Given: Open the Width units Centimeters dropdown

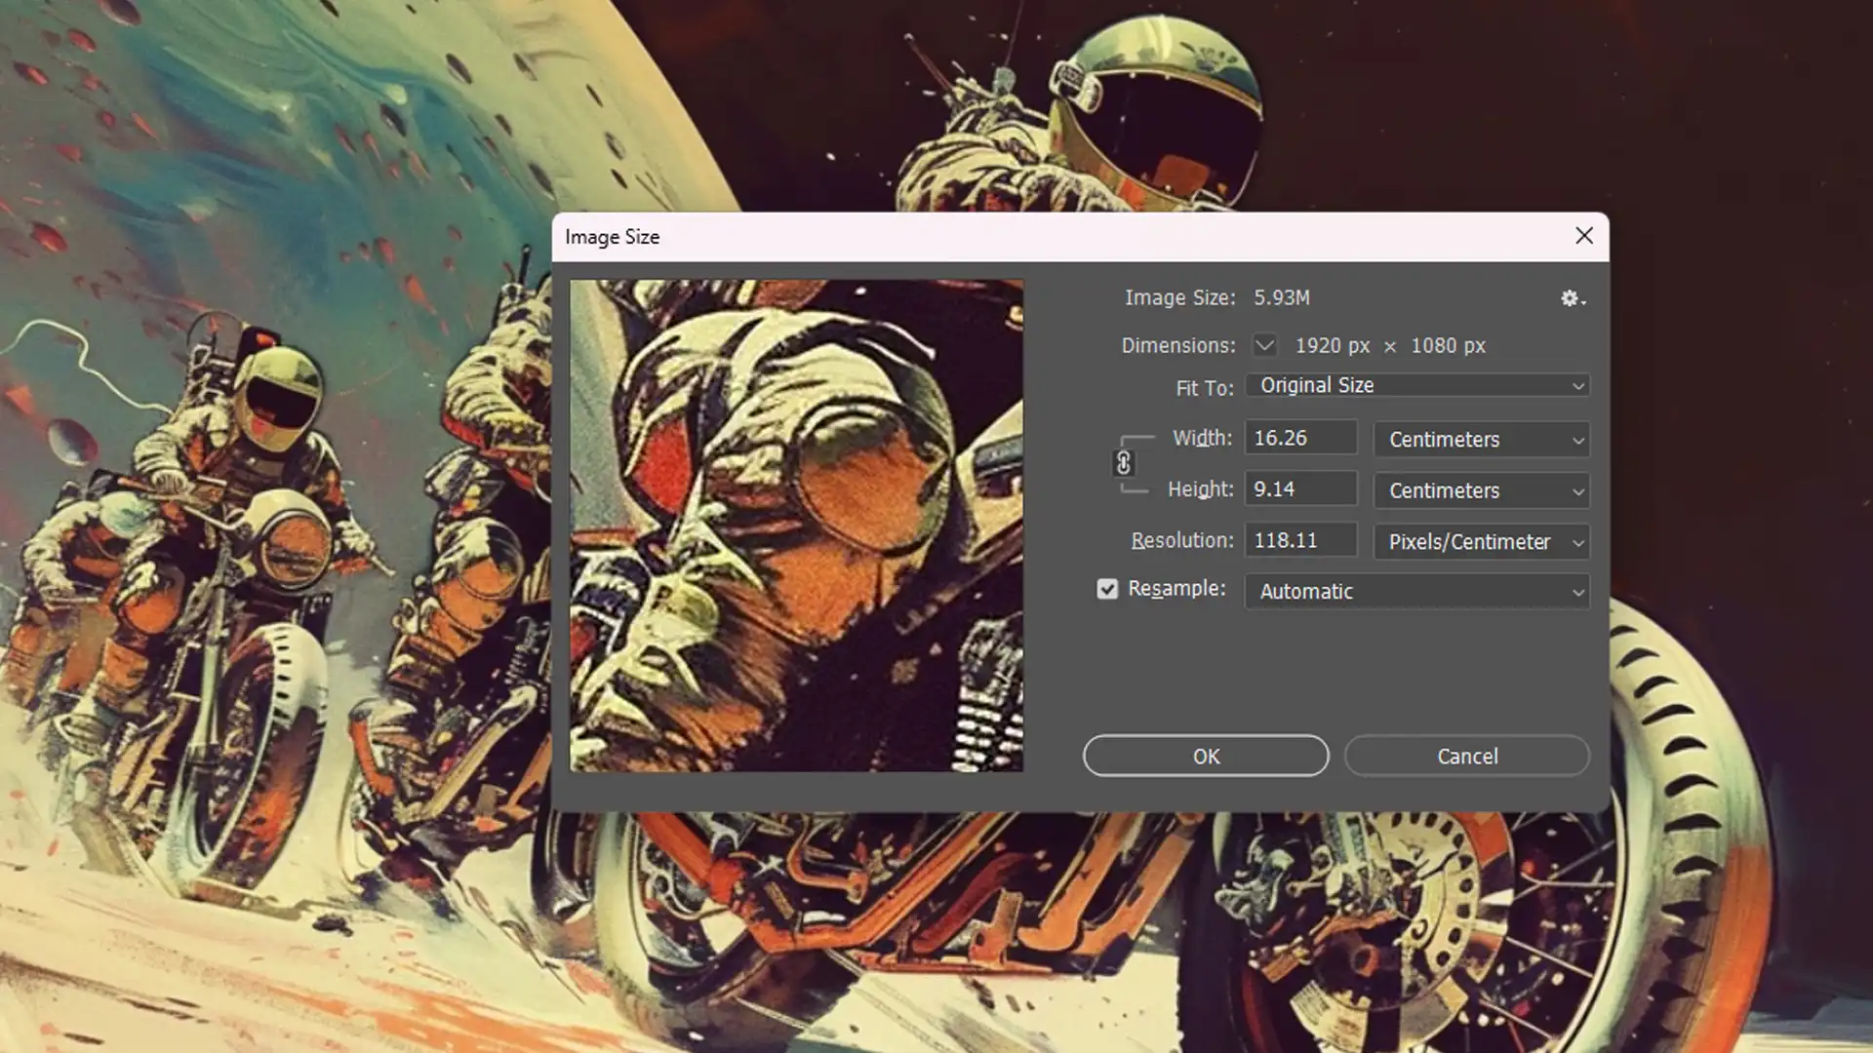Looking at the screenshot, I should click(x=1482, y=440).
